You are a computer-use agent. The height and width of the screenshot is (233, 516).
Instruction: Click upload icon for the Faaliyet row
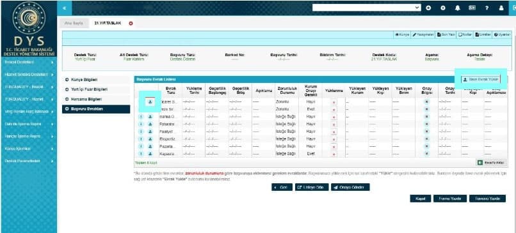pos(150,132)
